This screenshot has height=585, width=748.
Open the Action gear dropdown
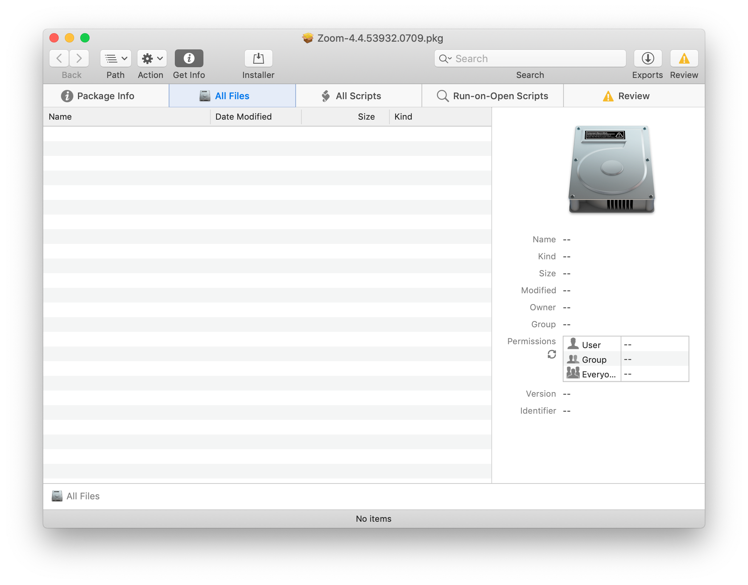(152, 59)
